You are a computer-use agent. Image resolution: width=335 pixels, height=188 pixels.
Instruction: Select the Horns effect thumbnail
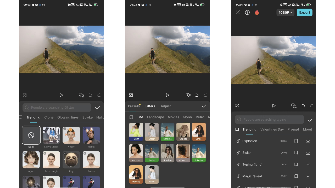click(x=91, y=135)
